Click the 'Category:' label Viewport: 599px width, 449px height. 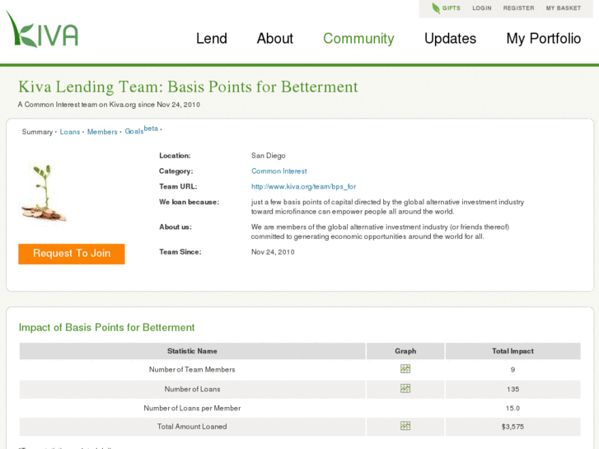point(175,171)
